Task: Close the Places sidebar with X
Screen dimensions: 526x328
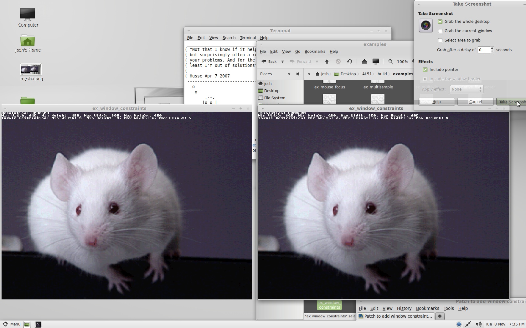Action: click(298, 74)
